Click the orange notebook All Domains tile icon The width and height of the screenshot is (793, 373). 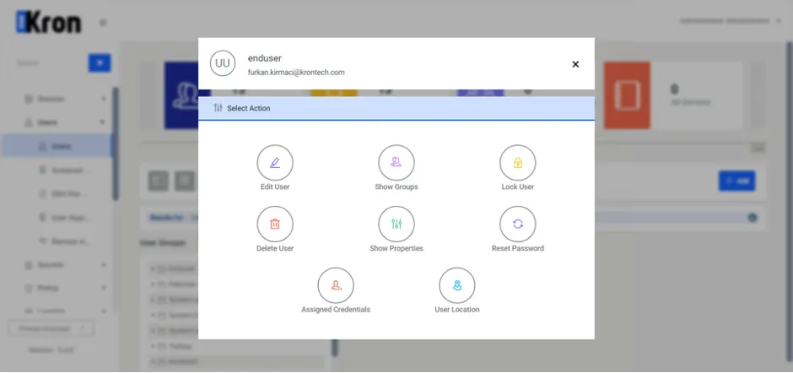point(627,95)
